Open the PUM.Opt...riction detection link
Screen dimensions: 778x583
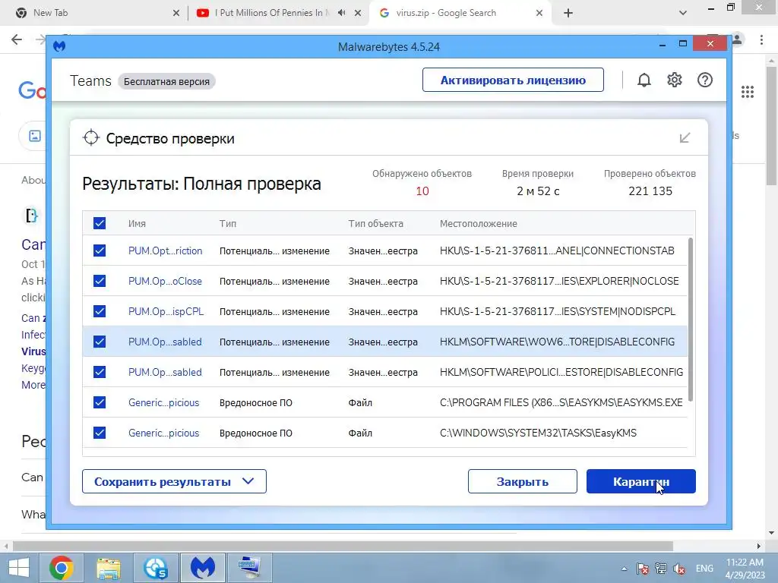tap(165, 251)
